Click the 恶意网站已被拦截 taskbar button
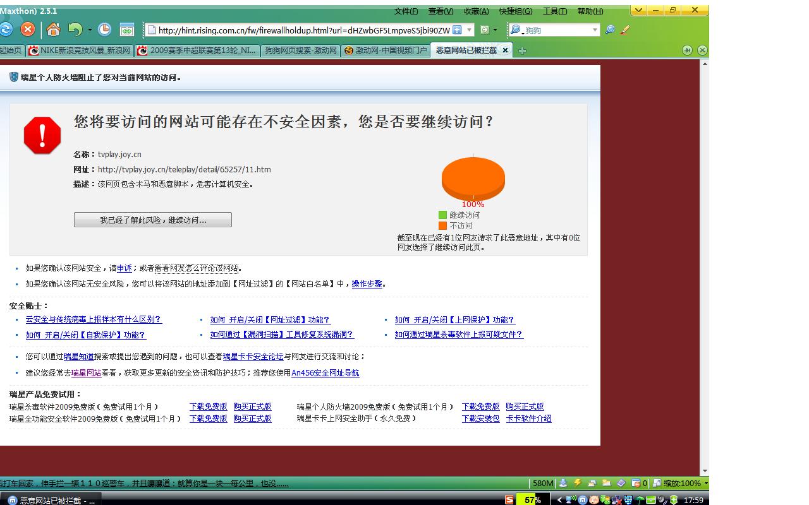This screenshot has height=505, width=809. coord(51,501)
